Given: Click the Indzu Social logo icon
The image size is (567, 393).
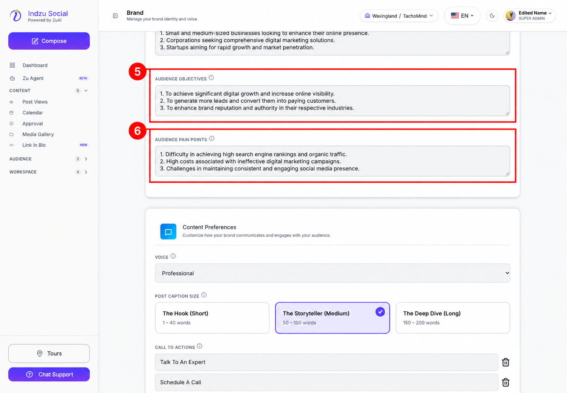Looking at the screenshot, I should click(x=15, y=15).
